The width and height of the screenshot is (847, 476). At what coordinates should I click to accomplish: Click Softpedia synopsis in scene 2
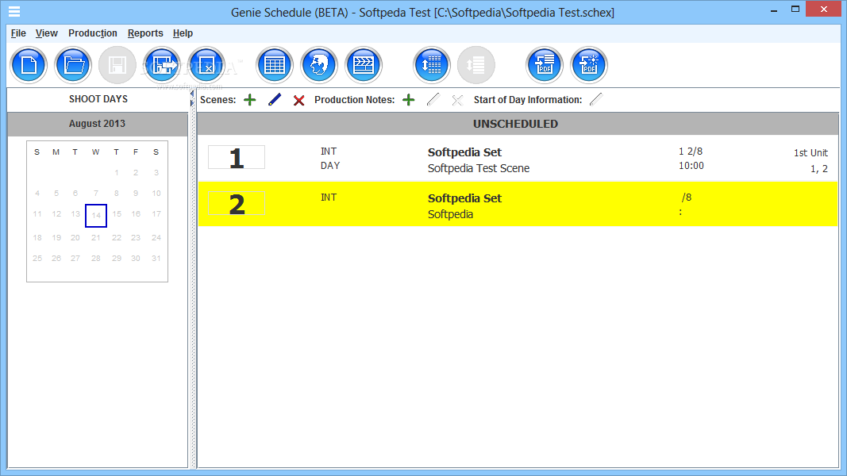[x=451, y=214]
